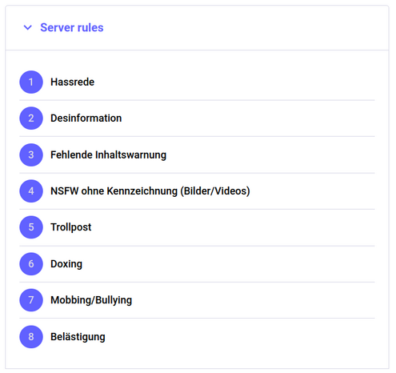Select the Hassrede rule text
396x373 pixels.
click(x=72, y=82)
